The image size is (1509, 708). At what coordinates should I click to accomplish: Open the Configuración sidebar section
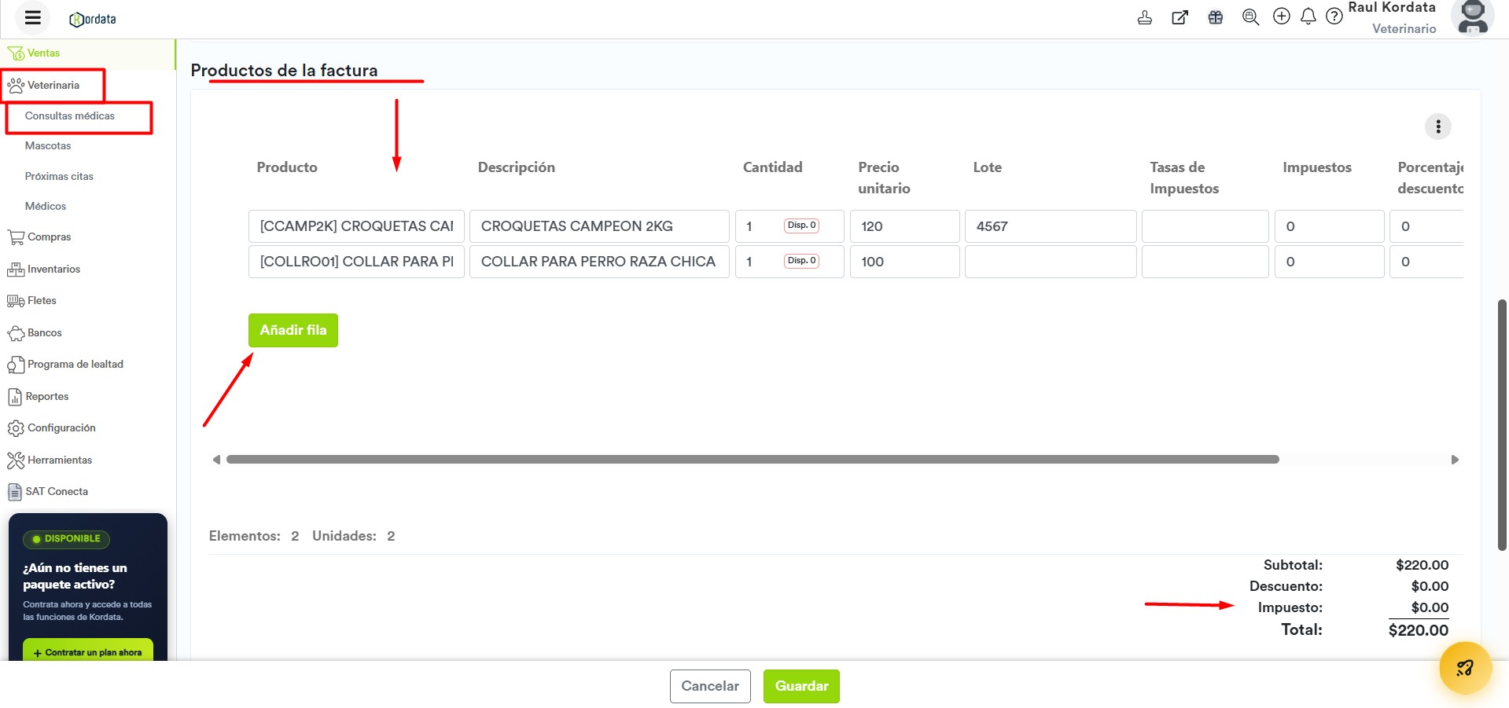pos(52,428)
